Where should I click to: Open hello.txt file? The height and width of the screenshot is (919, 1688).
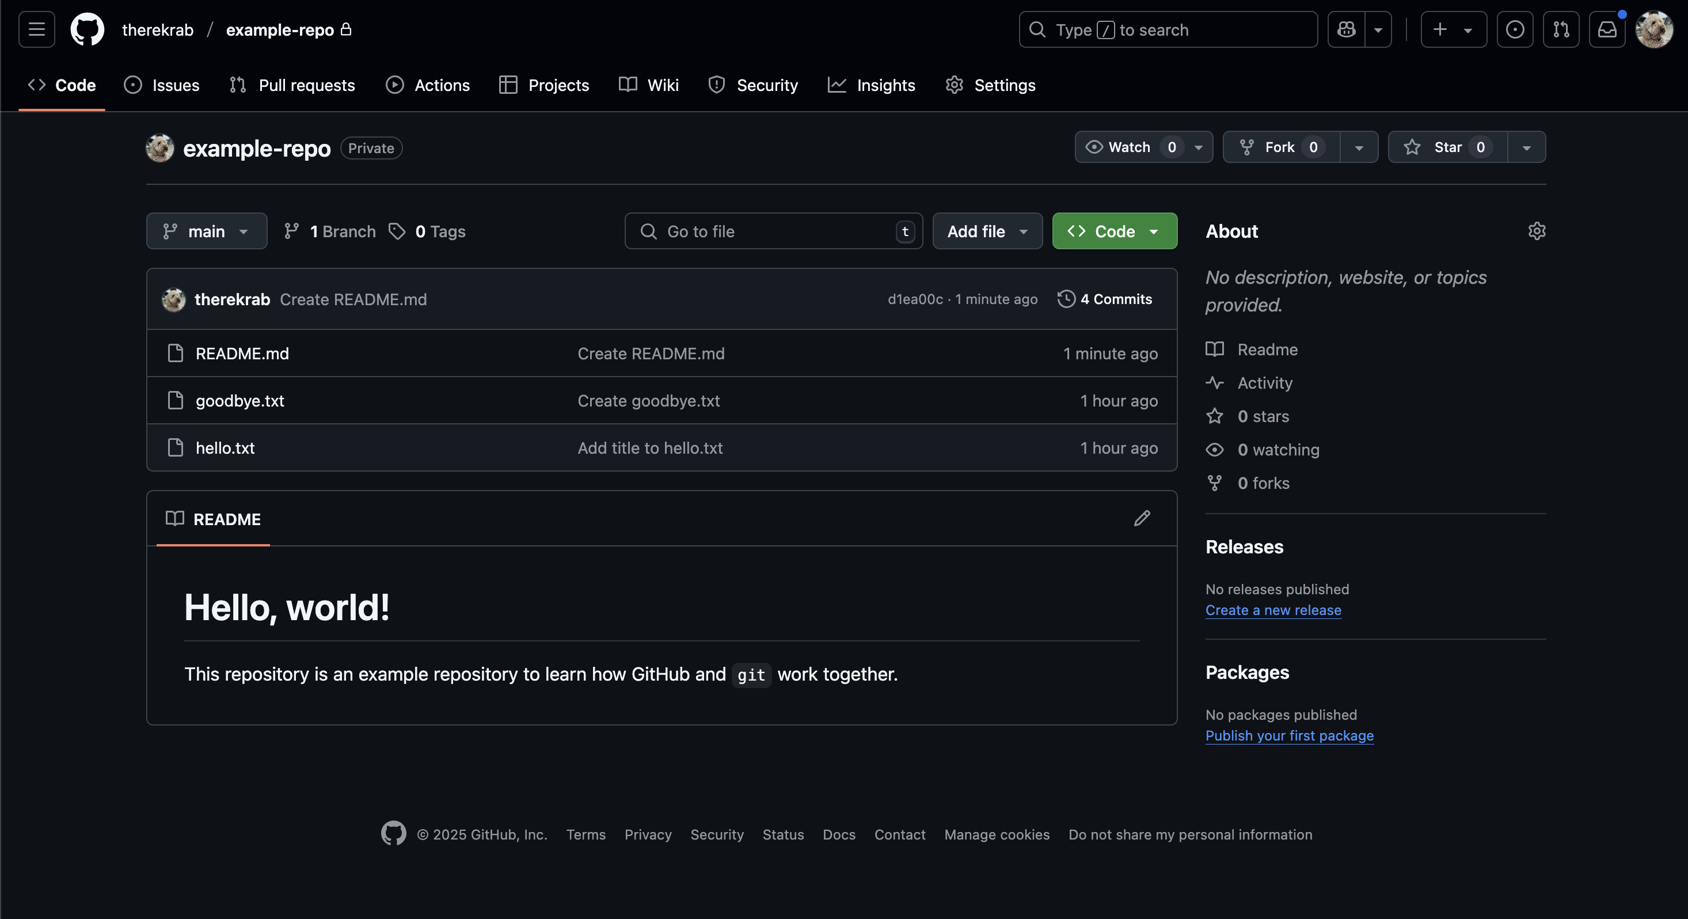[225, 448]
